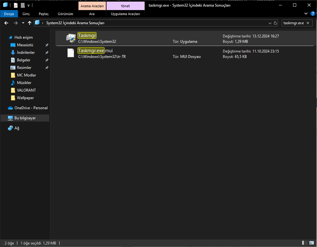Viewport: 317px width, 247px height.
Task: Click the Yönet contextual tab header
Action: point(125,6)
